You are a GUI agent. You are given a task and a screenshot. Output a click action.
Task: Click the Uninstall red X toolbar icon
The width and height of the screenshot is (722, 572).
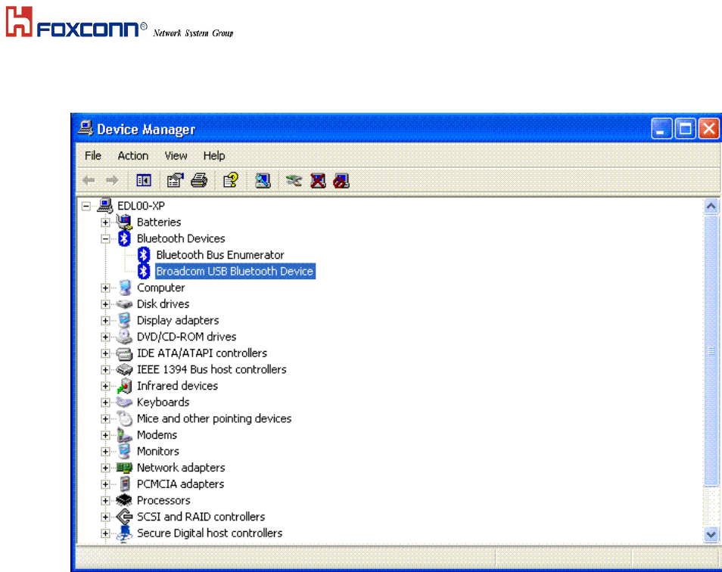click(x=318, y=180)
